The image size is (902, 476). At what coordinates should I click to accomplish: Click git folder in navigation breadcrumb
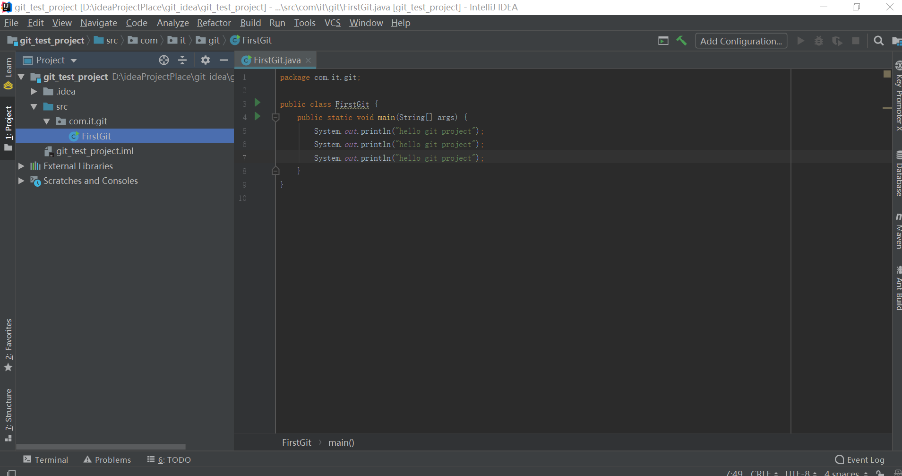click(208, 41)
